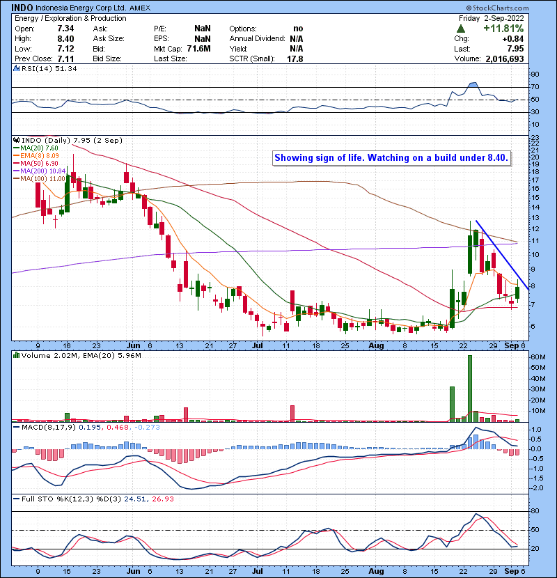Select the EMA(8) 8.09 legend entry
The height and width of the screenshot is (578, 557).
[36, 156]
